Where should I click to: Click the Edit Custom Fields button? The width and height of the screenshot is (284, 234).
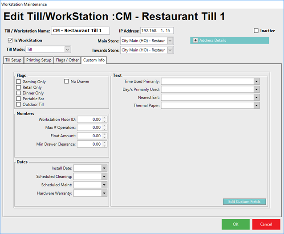click(244, 202)
